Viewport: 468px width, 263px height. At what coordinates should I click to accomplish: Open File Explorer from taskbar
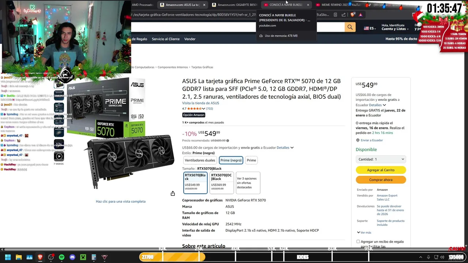pyautogui.click(x=19, y=257)
